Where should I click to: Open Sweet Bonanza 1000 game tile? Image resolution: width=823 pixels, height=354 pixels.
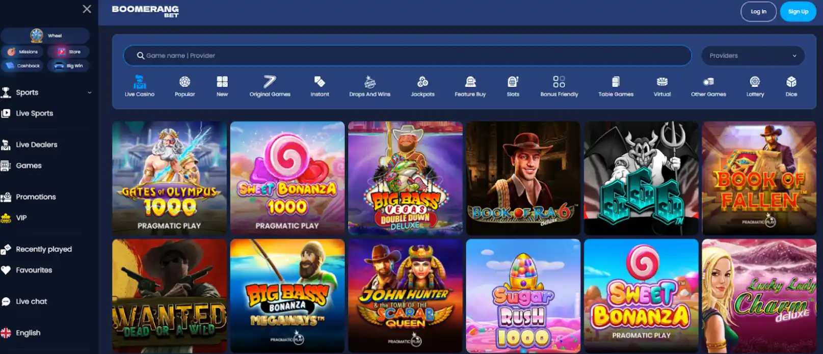287,178
